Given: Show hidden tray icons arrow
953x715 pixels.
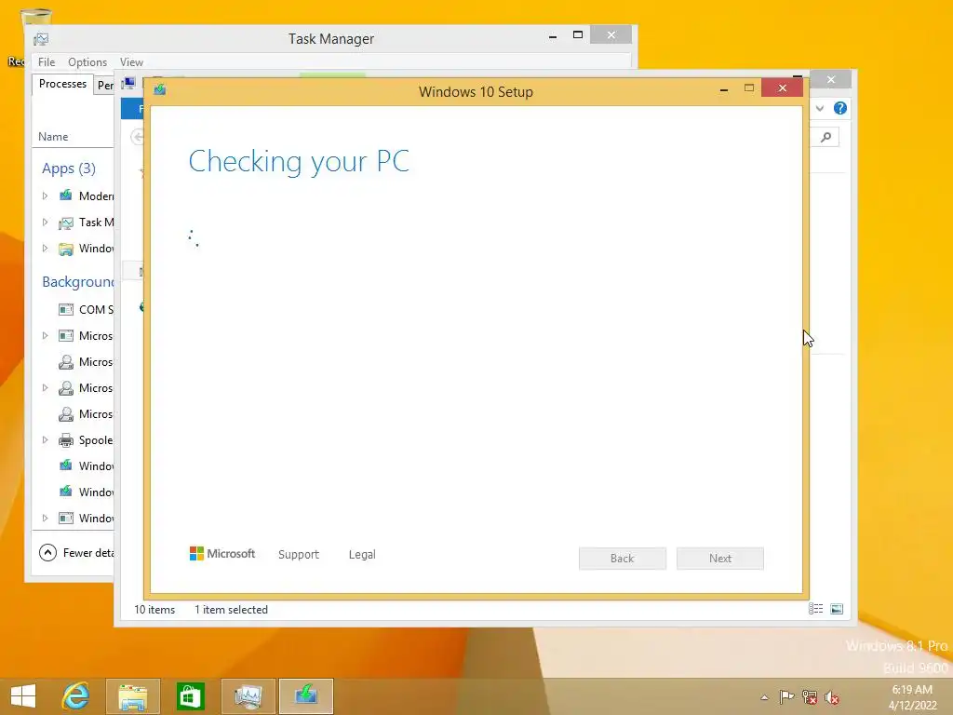Looking at the screenshot, I should point(765,697).
